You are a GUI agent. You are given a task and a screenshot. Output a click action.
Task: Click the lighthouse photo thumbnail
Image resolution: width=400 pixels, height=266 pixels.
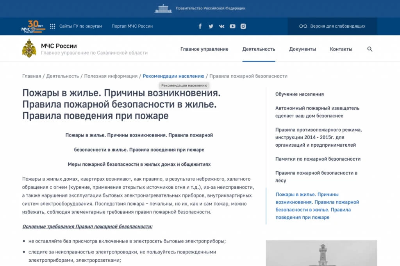click(x=321, y=253)
